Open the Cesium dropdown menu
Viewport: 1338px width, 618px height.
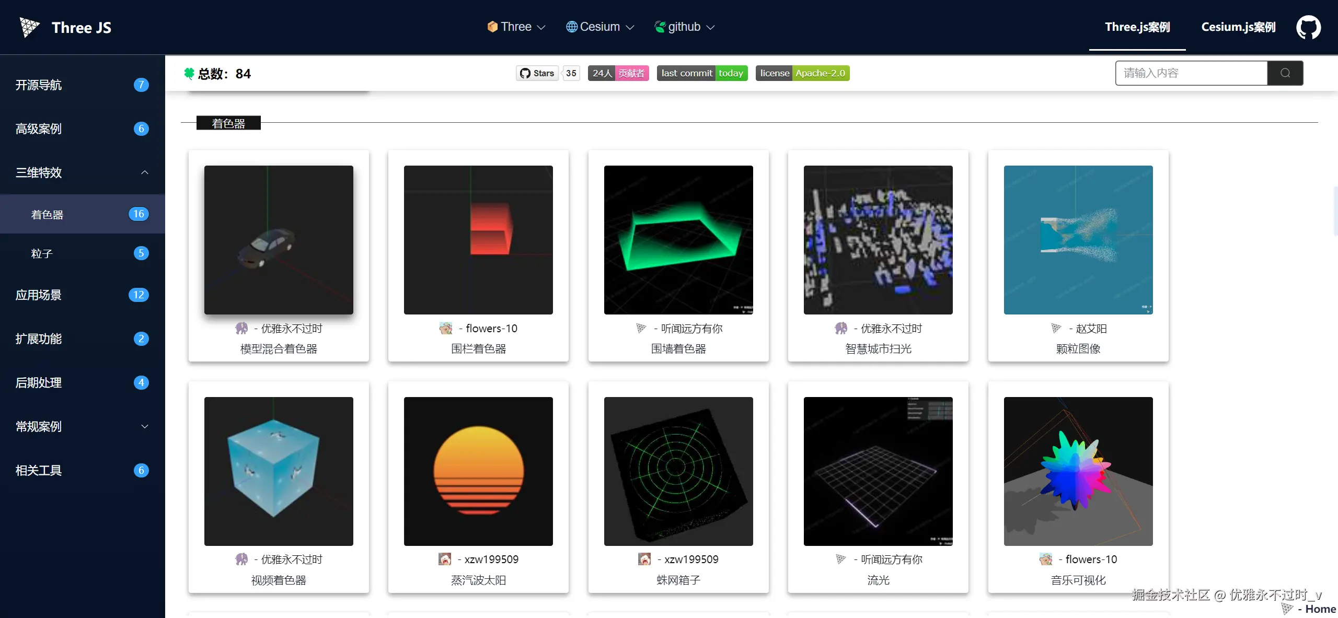pyautogui.click(x=600, y=27)
